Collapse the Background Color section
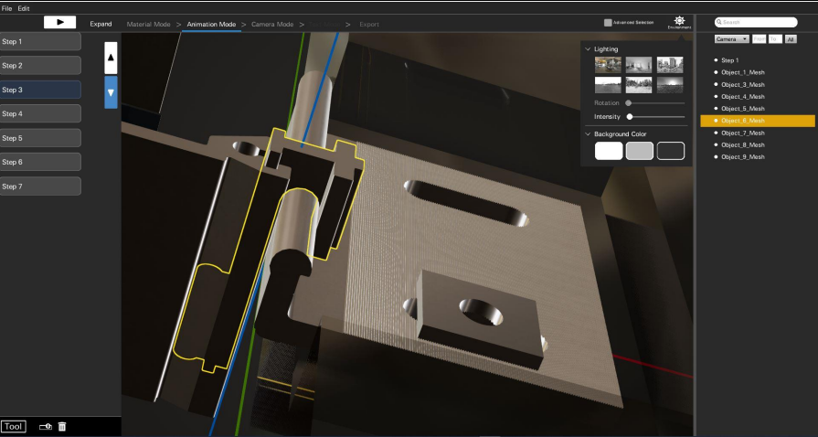 [588, 134]
